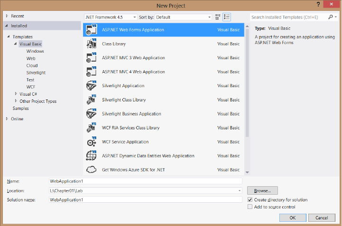Click the template list scroll down arrow

[247, 172]
